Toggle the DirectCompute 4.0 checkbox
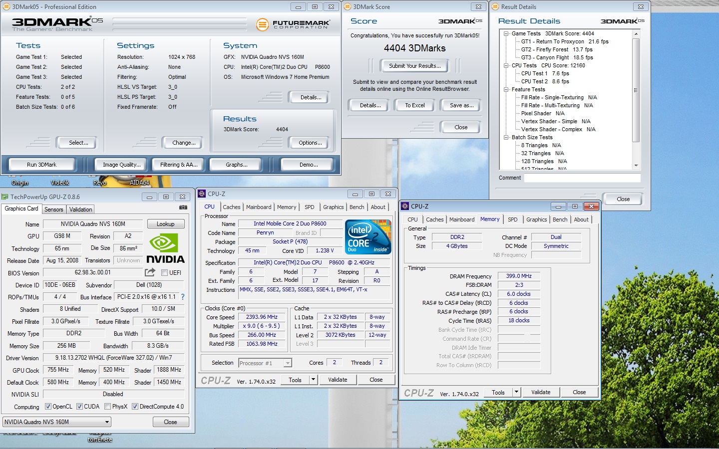The height and width of the screenshot is (449, 719). [x=135, y=407]
